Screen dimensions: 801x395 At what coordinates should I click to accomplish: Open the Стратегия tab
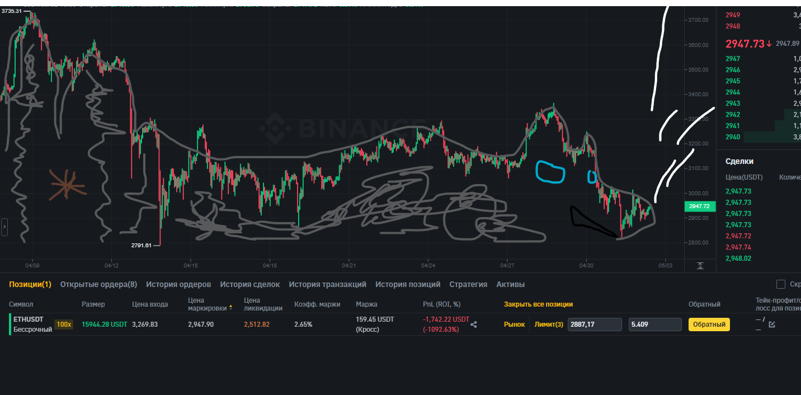point(468,284)
